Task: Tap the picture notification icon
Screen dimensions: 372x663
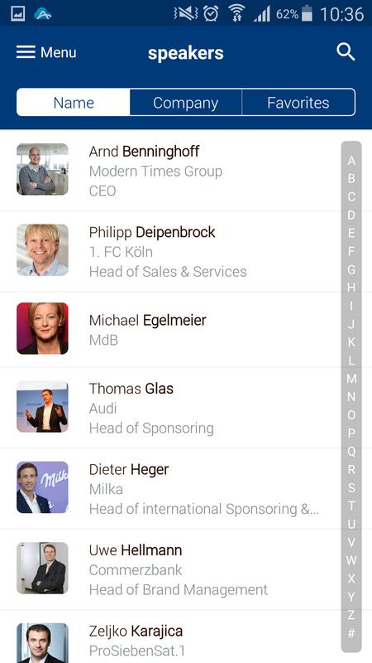Action: pos(17,14)
